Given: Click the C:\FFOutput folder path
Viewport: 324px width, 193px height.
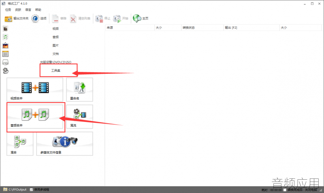Looking at the screenshot, I should point(17,189).
